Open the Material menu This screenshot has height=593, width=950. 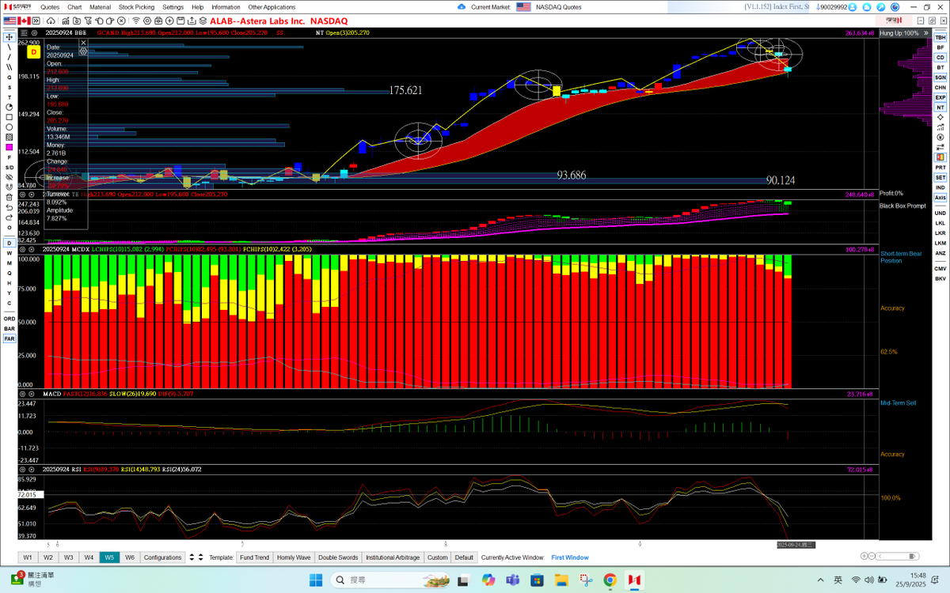(x=101, y=7)
